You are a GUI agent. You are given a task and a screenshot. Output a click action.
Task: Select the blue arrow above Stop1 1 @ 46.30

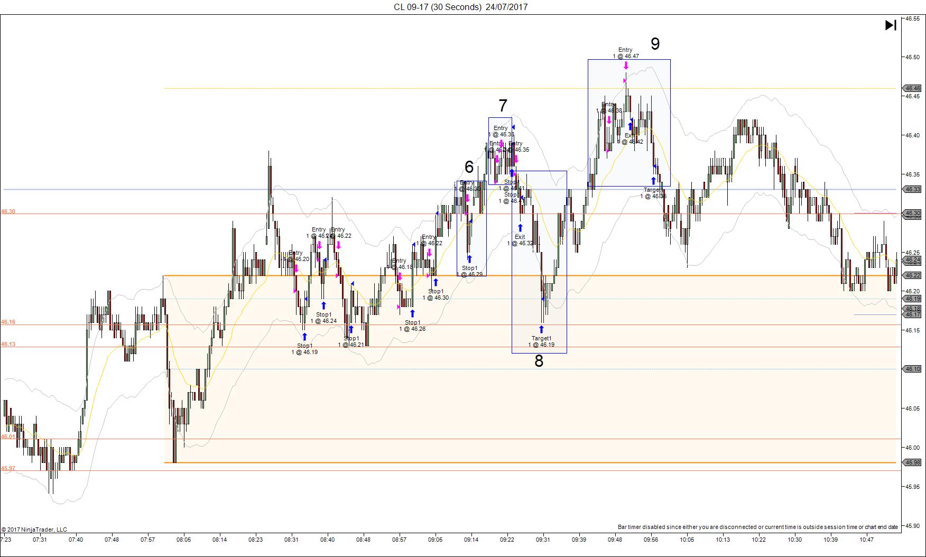[436, 282]
